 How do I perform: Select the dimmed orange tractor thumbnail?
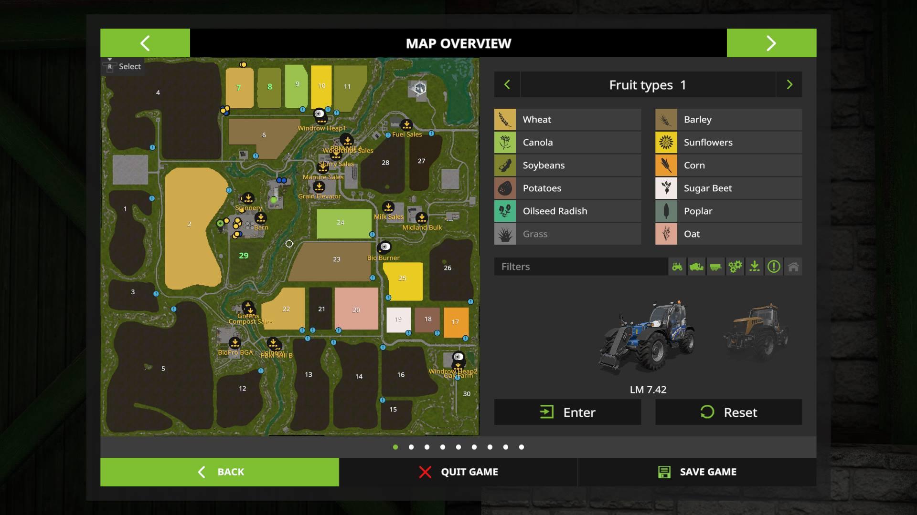click(x=757, y=332)
